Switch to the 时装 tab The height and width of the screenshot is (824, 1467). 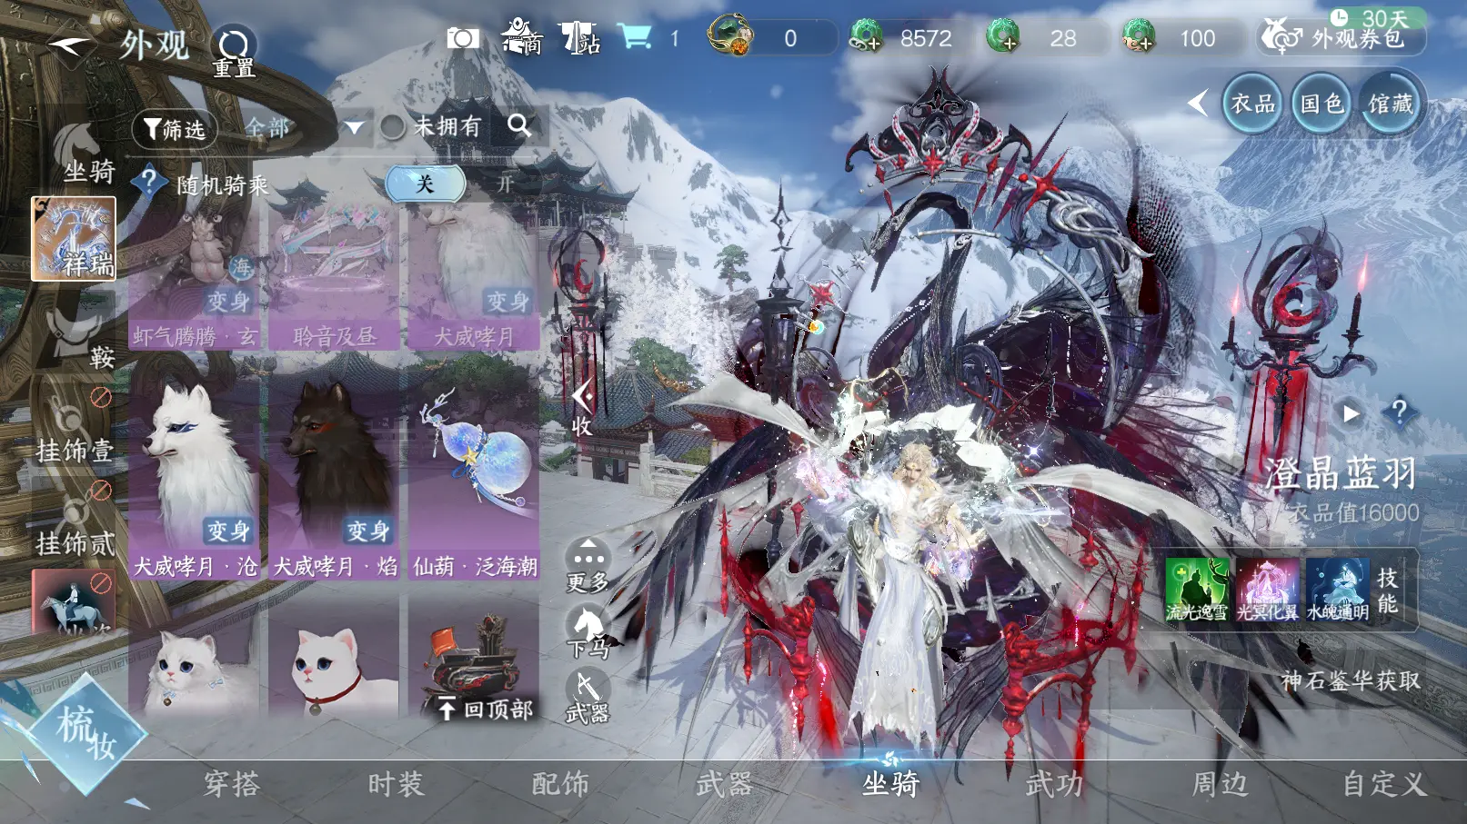397,784
